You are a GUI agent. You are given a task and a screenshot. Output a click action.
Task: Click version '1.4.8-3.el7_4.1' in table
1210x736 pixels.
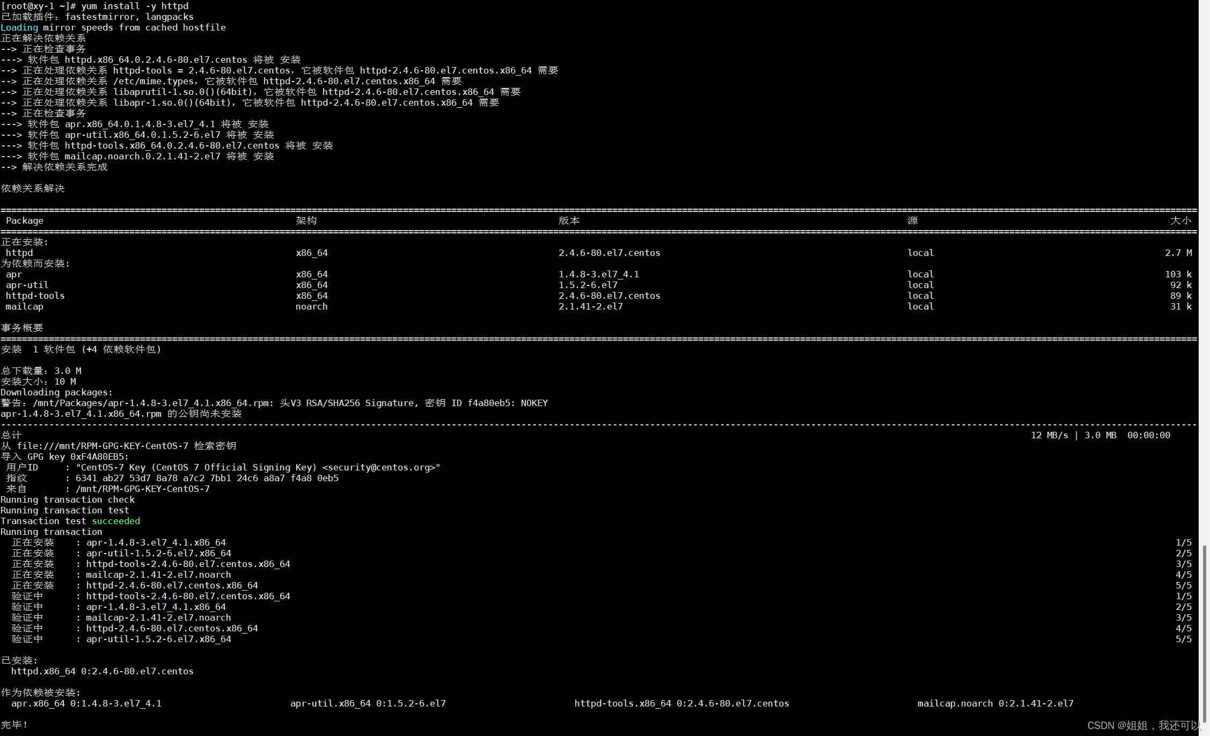coord(599,274)
